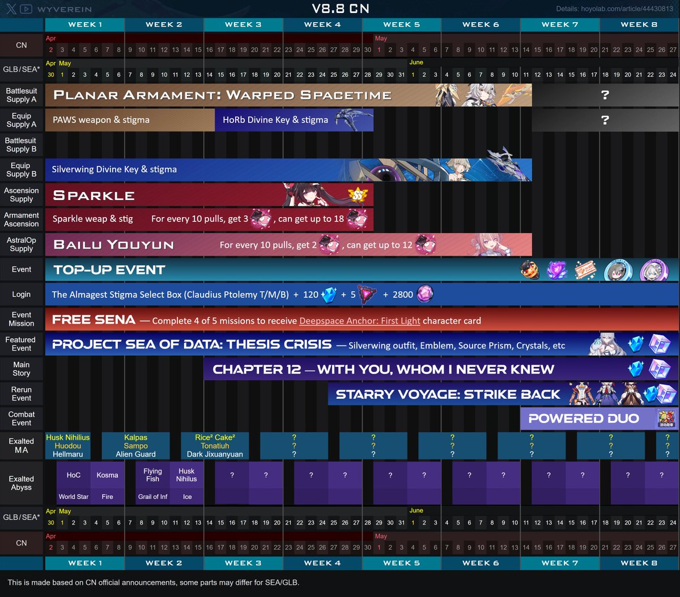Click the 'POWERED DUO' title
Viewport: 680px width, 597px height.
[x=584, y=419]
